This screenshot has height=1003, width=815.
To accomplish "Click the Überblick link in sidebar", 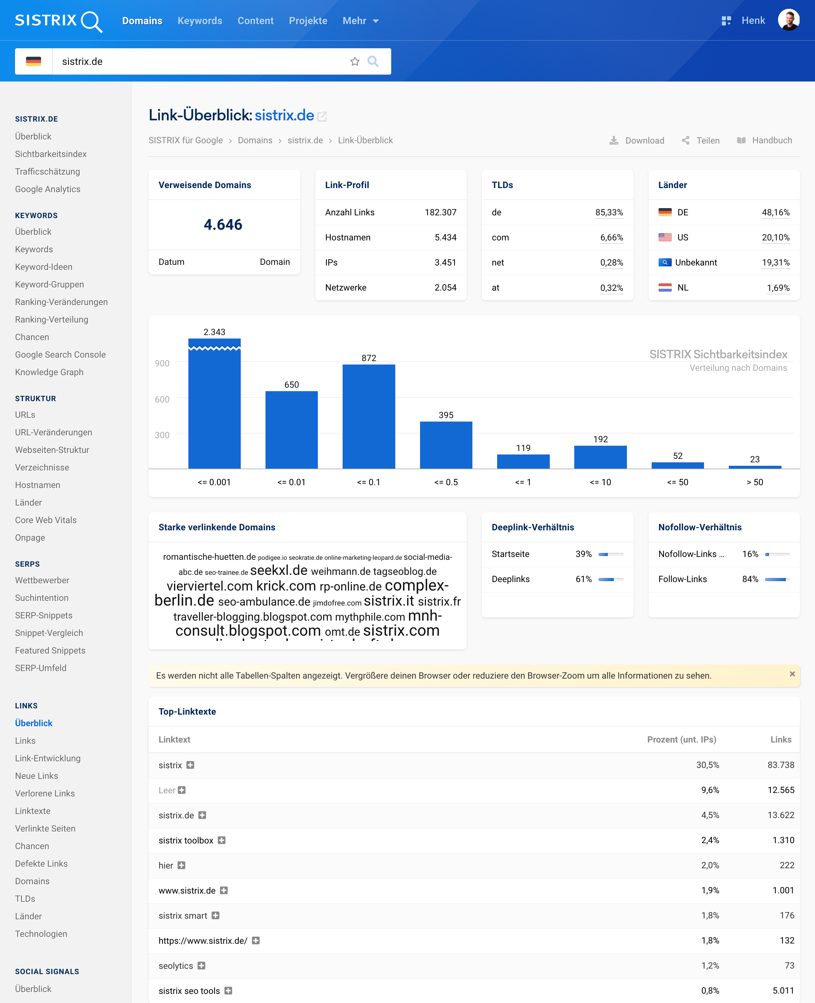I will pos(33,136).
